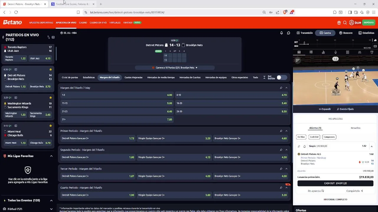Click the left panel vertical scrollbar
Viewport: 378px width, 212px height.
point(56,53)
